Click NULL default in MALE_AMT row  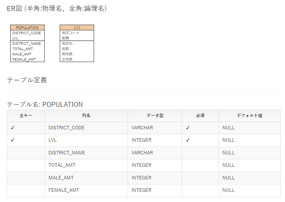click(228, 178)
